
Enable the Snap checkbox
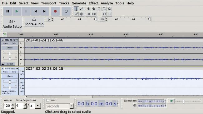coord(48,100)
